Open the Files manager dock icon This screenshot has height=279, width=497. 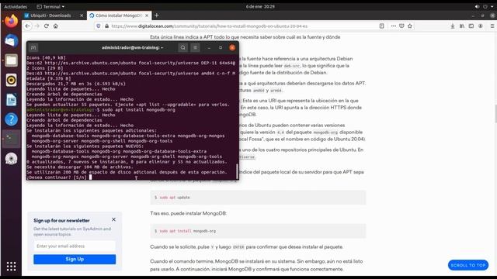(11, 60)
